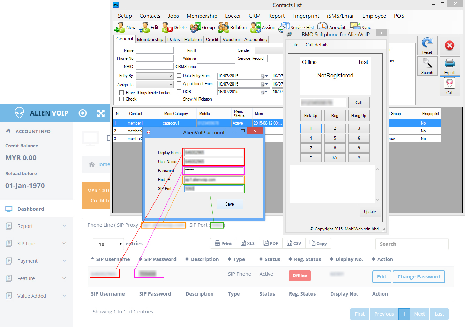The image size is (465, 327).
Task: Expand the Payment sidebar menu
Action: 36,261
